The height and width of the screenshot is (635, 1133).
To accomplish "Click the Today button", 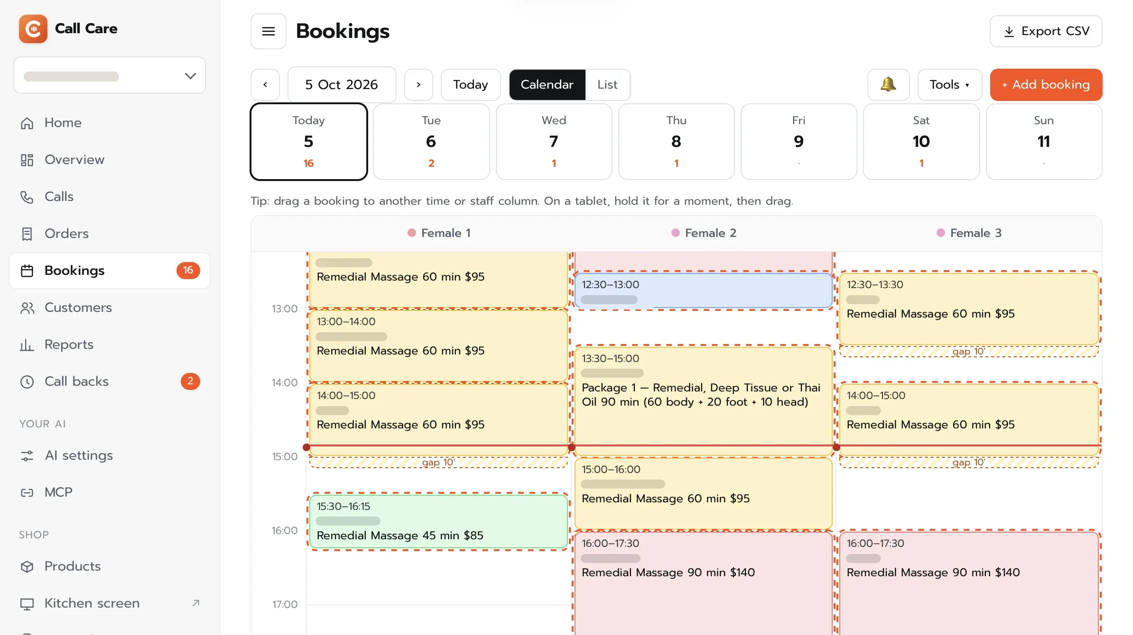I will [470, 85].
